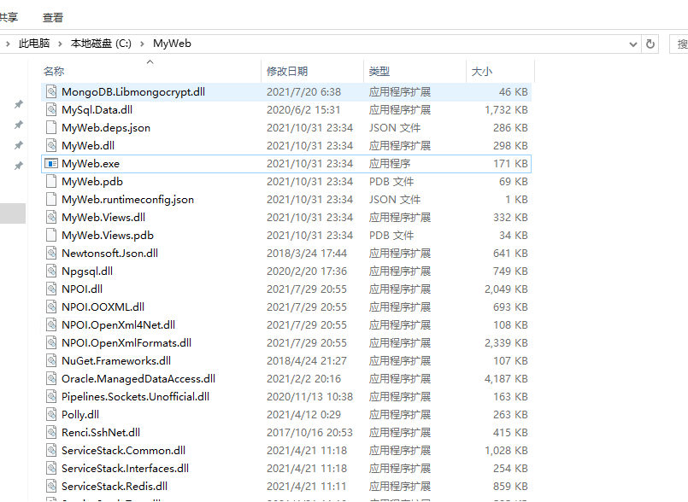Viewport: 688px width, 502px height.
Task: Select file name Pipelines.Sockets.Unofficial.dll
Action: pyautogui.click(x=135, y=397)
